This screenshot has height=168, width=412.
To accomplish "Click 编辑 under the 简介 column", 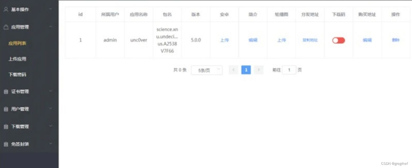I will [253, 40].
